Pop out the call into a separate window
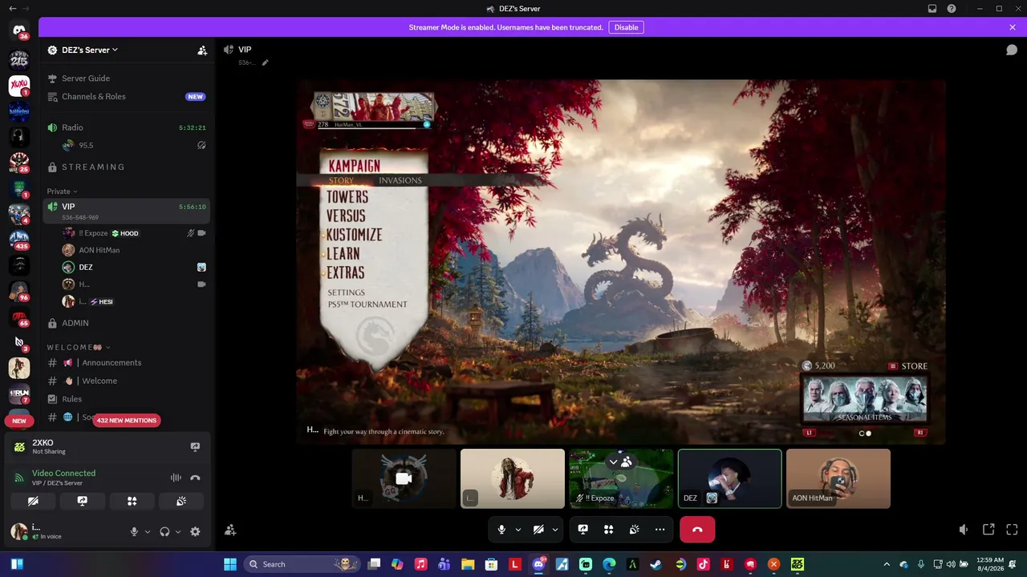The width and height of the screenshot is (1027, 577). [x=988, y=530]
